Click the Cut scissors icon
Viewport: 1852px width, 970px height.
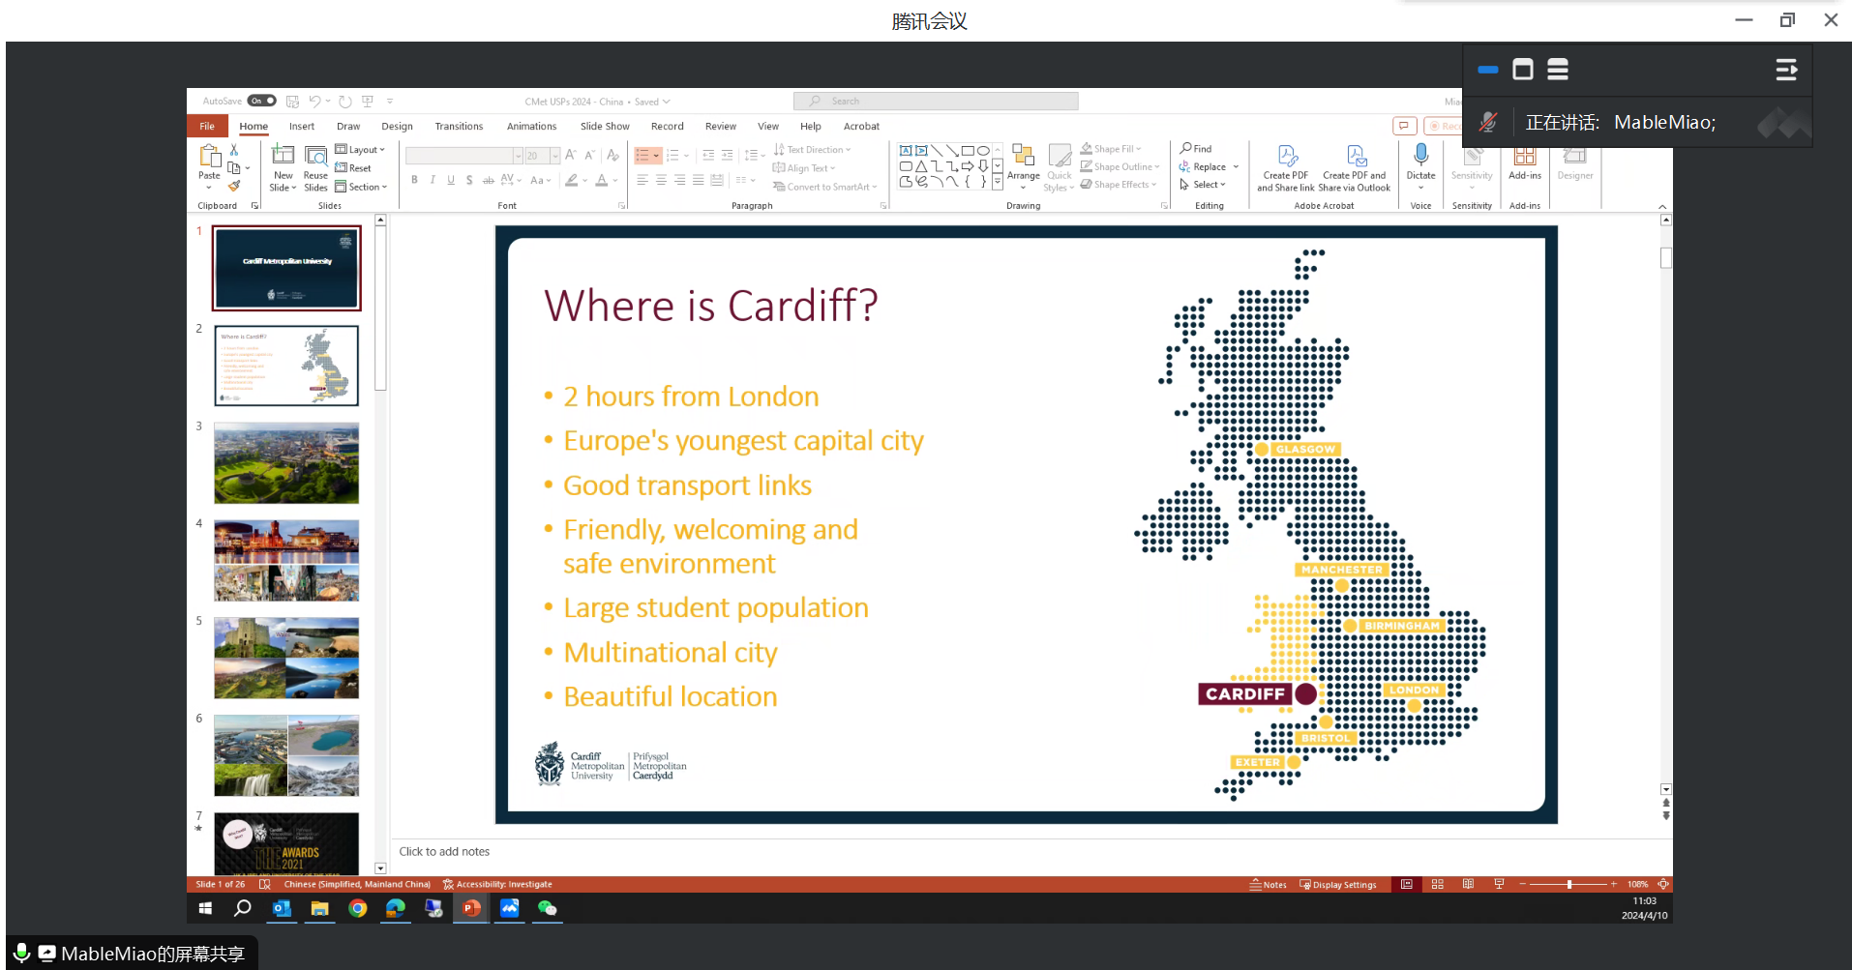pyautogui.click(x=233, y=150)
